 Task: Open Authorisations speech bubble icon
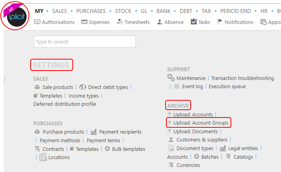(x=37, y=22)
